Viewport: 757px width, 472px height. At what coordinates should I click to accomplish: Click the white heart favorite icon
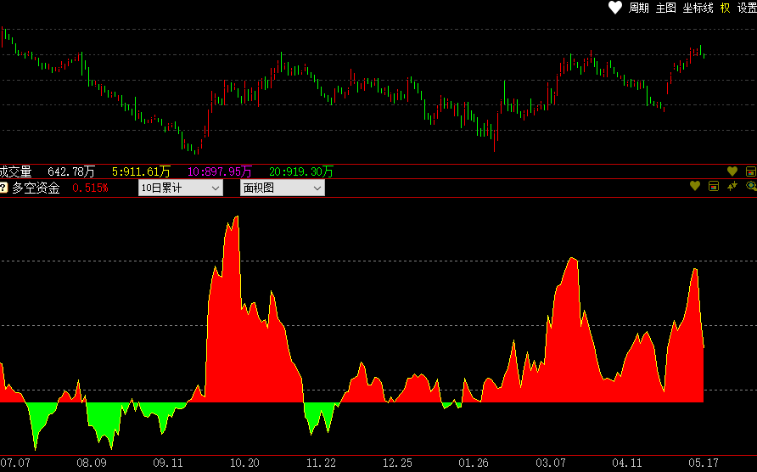pyautogui.click(x=614, y=8)
